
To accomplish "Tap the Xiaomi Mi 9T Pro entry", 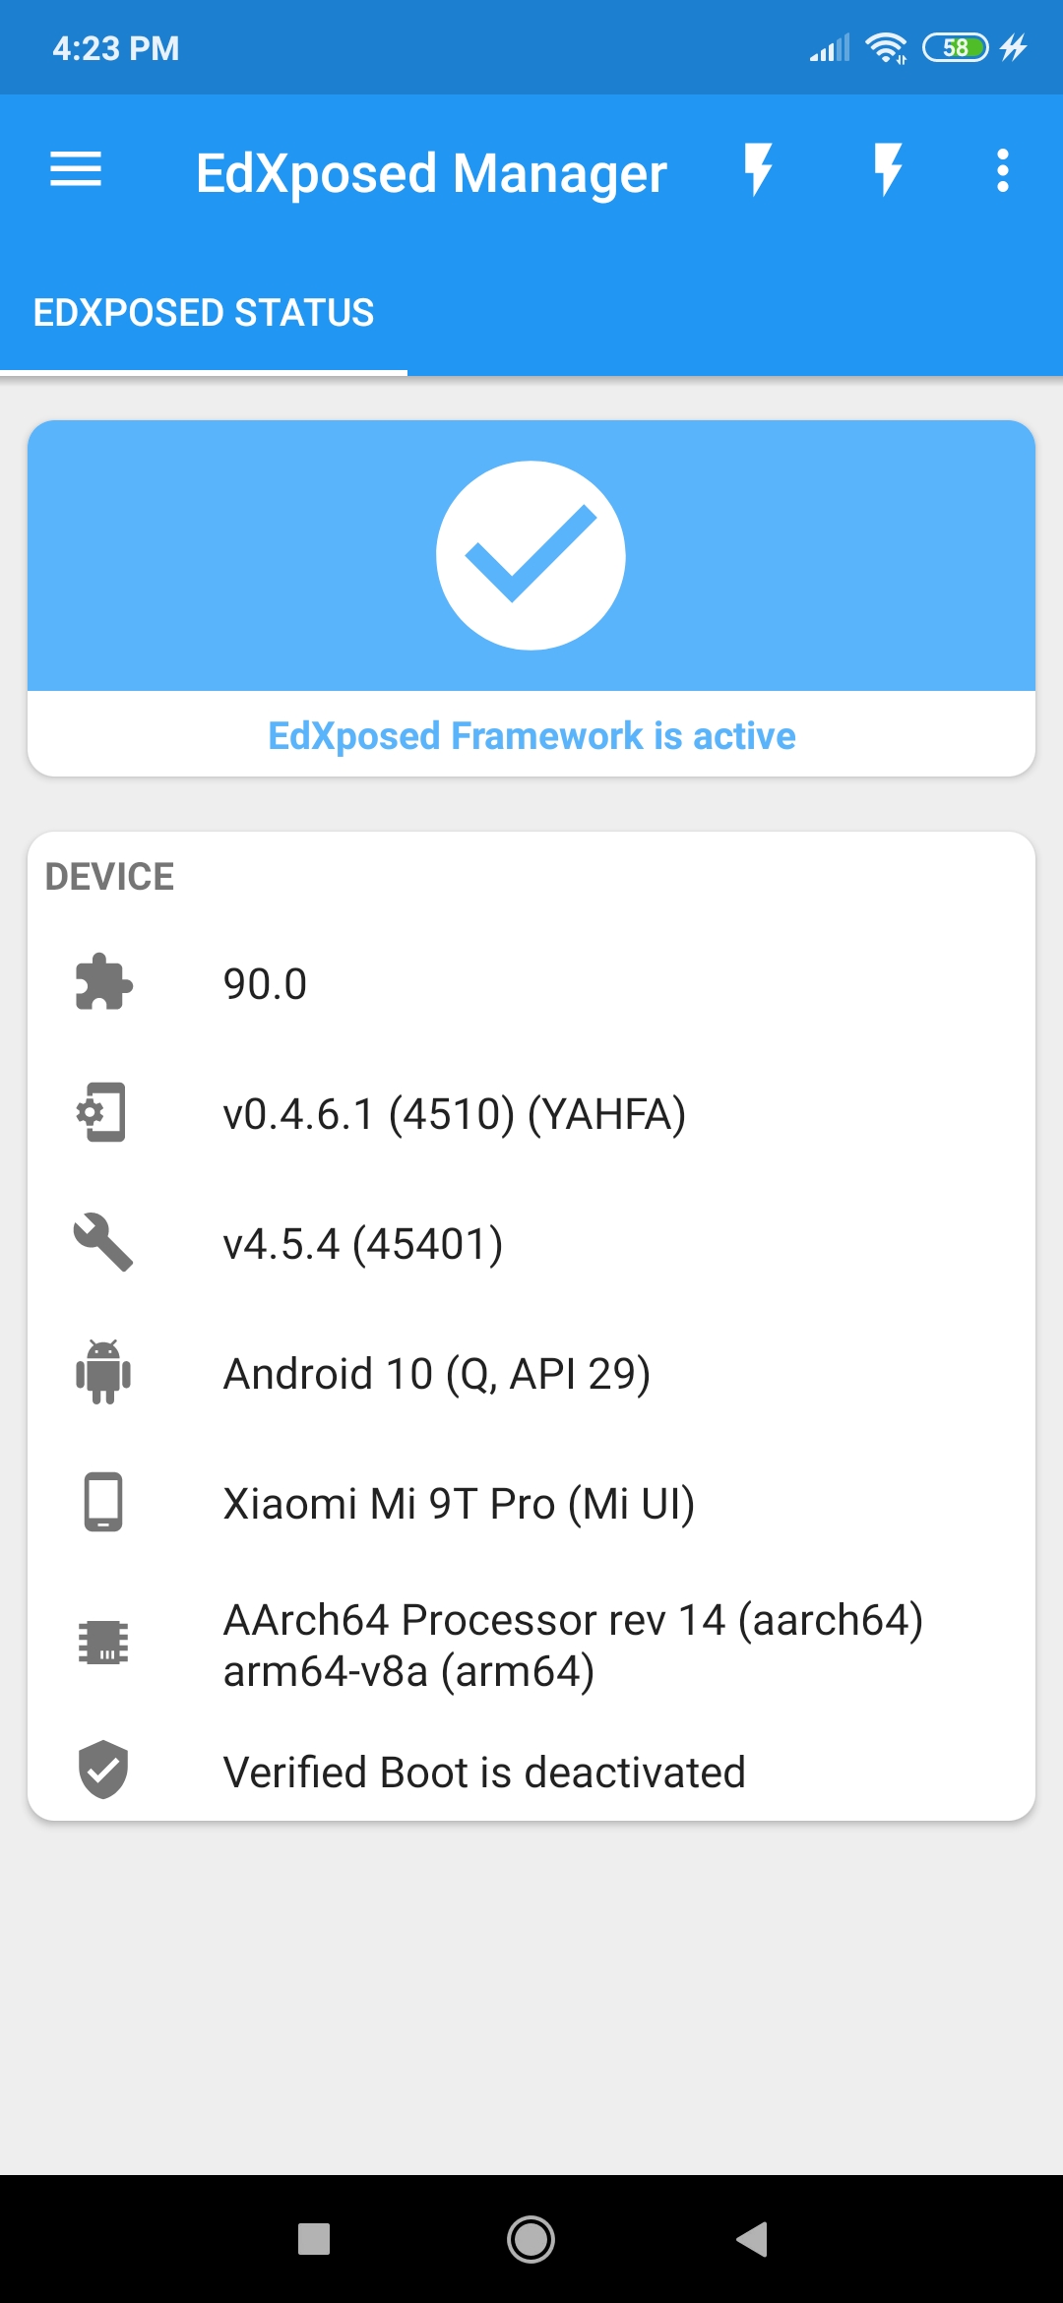I will point(459,1504).
